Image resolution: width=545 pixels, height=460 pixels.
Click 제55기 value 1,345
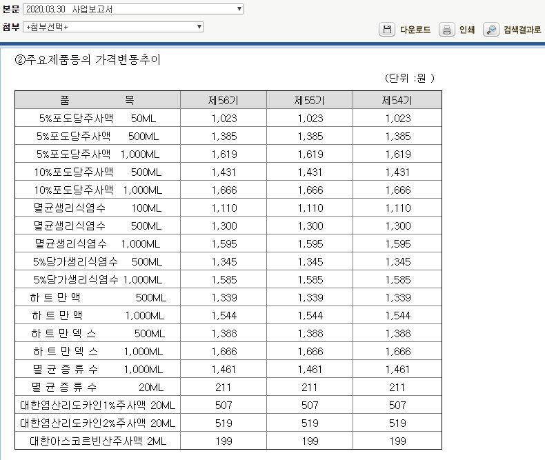click(x=310, y=262)
